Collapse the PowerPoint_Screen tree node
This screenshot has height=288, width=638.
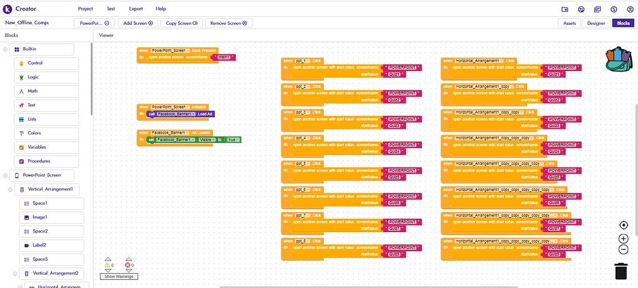click(5, 175)
